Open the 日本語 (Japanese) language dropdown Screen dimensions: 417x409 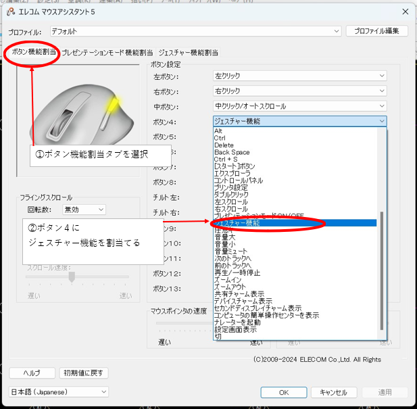(x=59, y=392)
